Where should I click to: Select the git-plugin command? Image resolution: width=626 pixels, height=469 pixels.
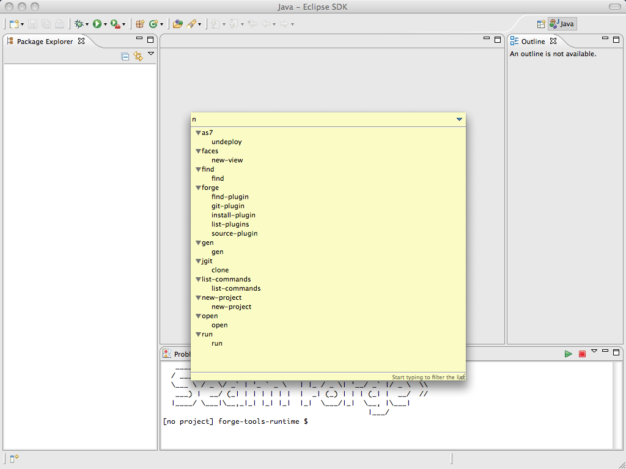[228, 206]
